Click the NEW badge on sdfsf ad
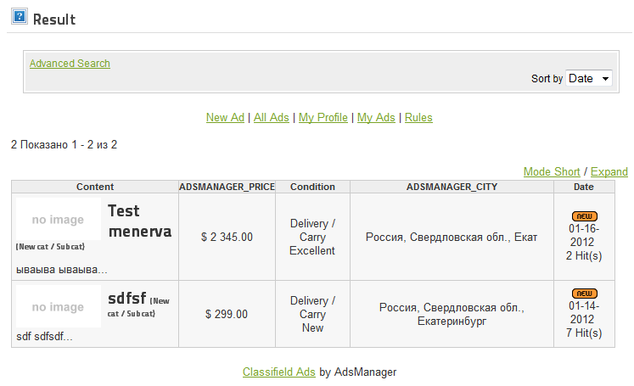This screenshot has width=634, height=386. click(583, 293)
